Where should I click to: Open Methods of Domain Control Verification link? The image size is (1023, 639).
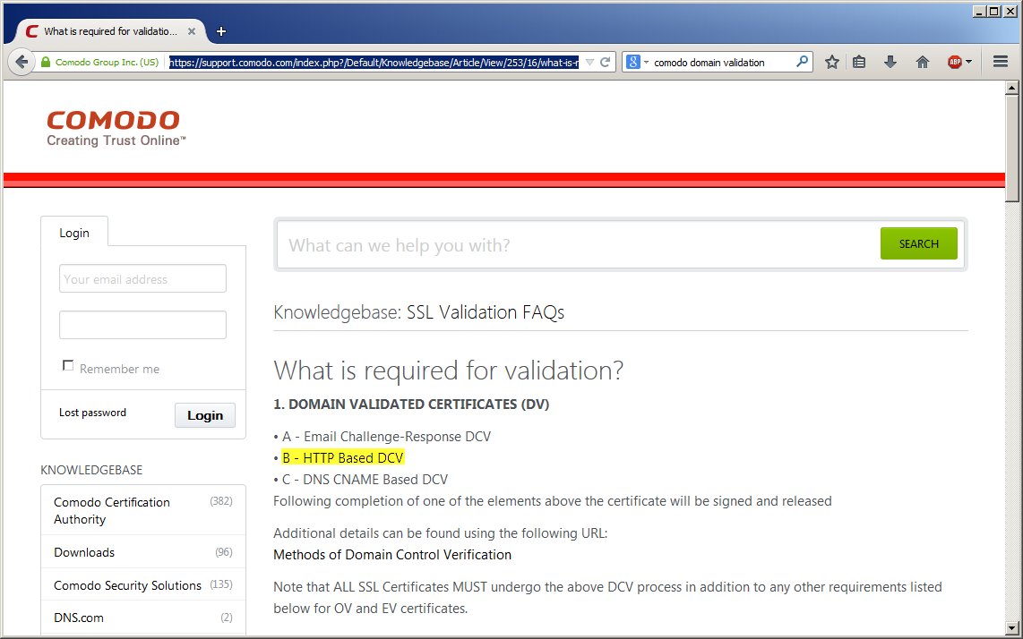[392, 555]
